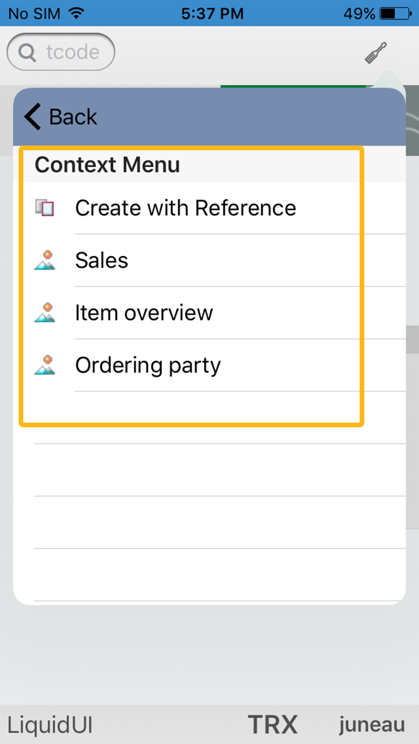The image size is (419, 744).
Task: Tap the wrench tool icon
Action: coord(376,53)
